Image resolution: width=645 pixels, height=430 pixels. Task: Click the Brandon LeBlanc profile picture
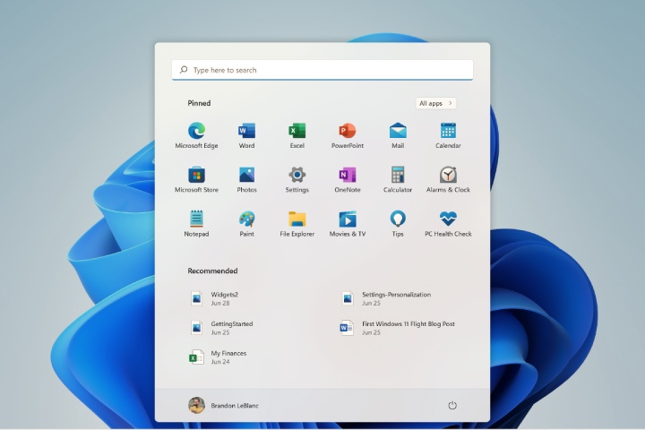[x=196, y=405]
